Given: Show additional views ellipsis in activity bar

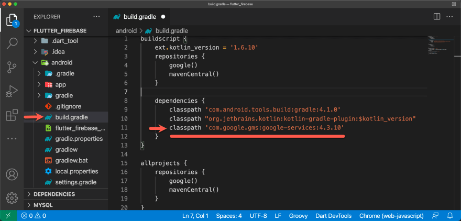Looking at the screenshot, I should click(12, 138).
